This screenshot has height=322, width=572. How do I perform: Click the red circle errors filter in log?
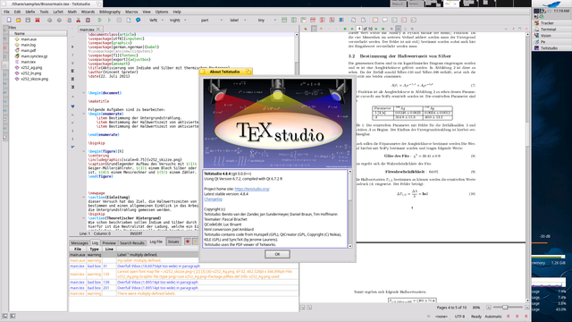tap(188, 241)
